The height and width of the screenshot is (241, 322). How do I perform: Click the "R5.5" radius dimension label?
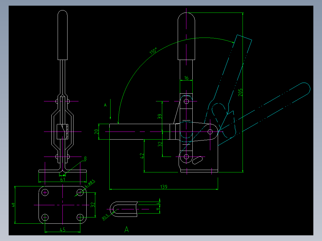click(105, 217)
